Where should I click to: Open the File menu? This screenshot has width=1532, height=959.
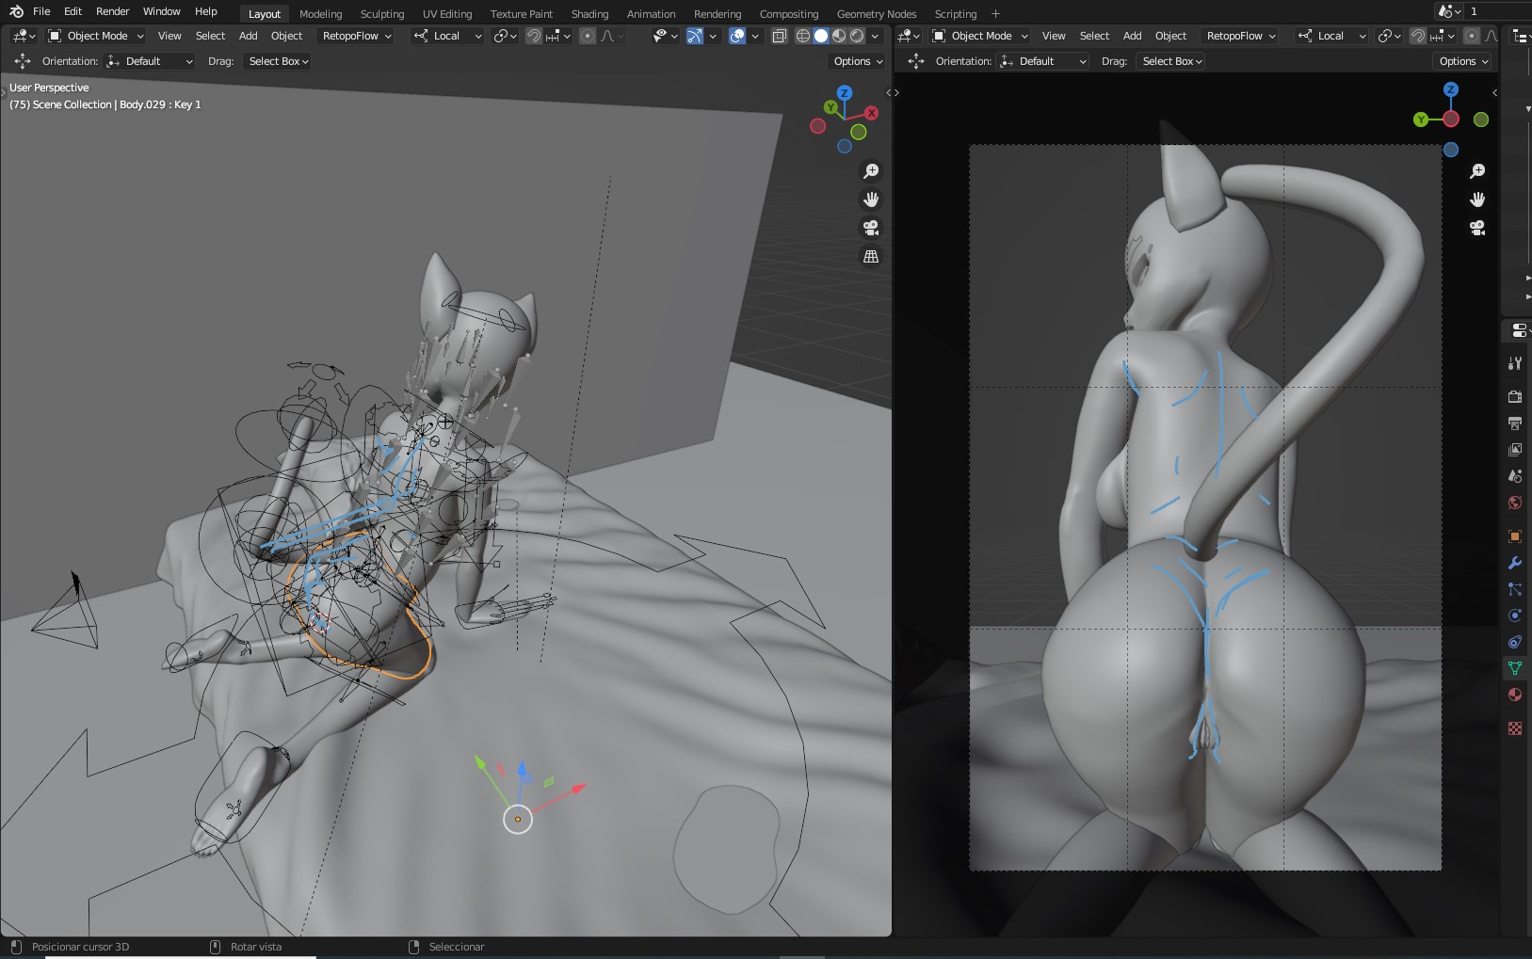[41, 11]
